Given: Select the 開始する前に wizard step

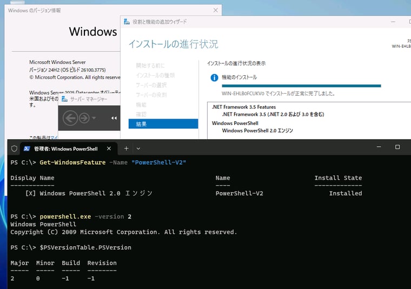Looking at the screenshot, I should tap(150, 65).
